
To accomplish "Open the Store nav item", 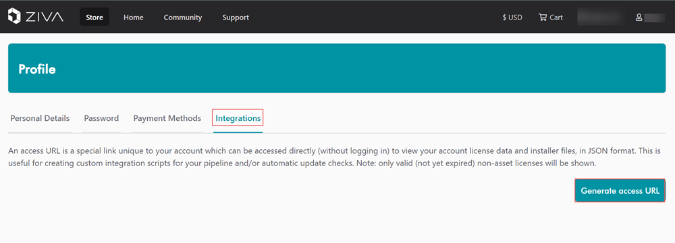I will click(94, 18).
